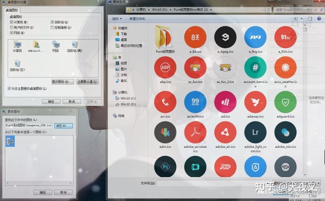Expand the address bar history dropdown
Screen dimensions: 325x201
[264, 10]
